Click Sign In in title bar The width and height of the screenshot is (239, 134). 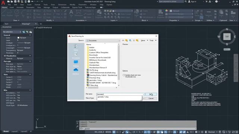pos(192,1)
